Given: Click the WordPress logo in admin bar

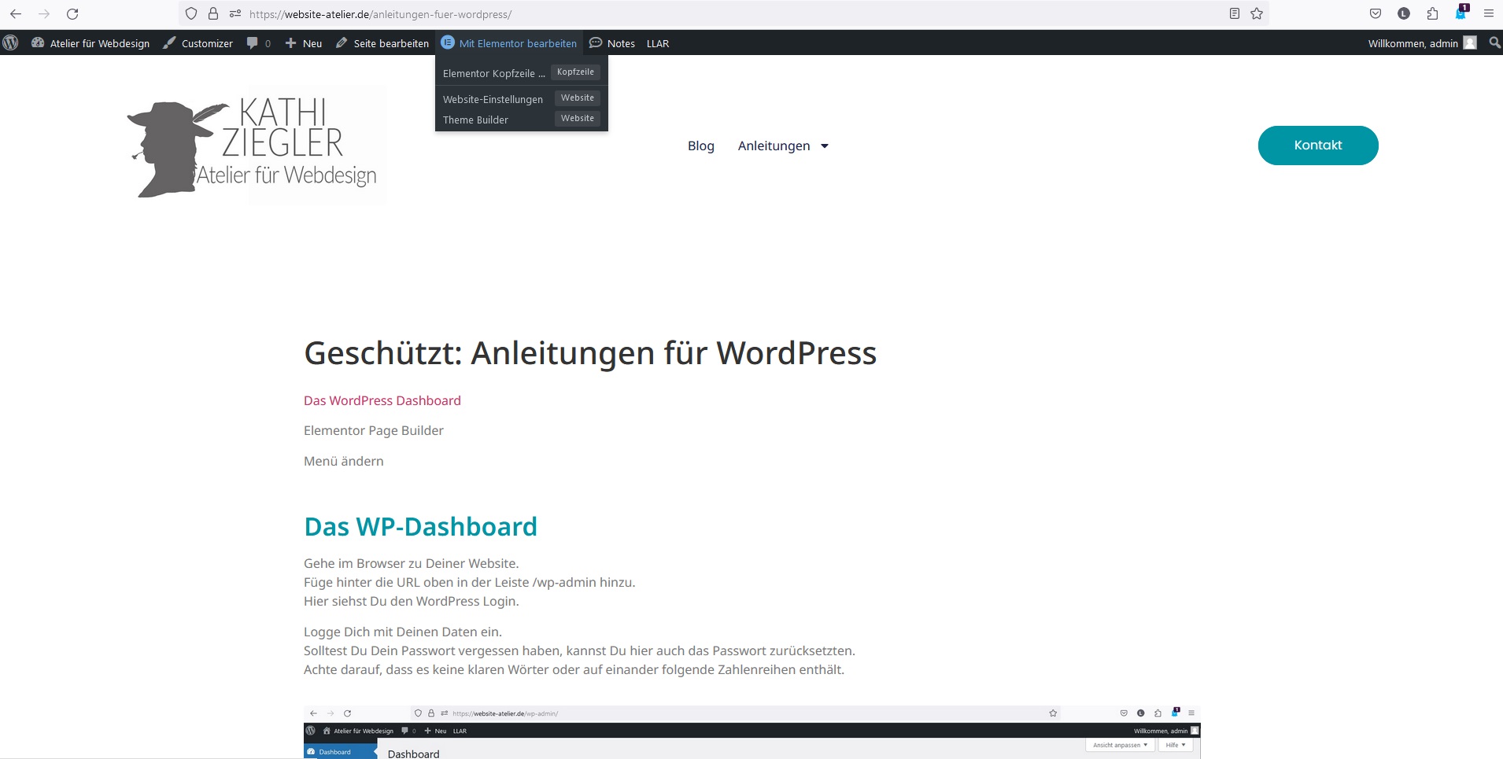Looking at the screenshot, I should (11, 43).
